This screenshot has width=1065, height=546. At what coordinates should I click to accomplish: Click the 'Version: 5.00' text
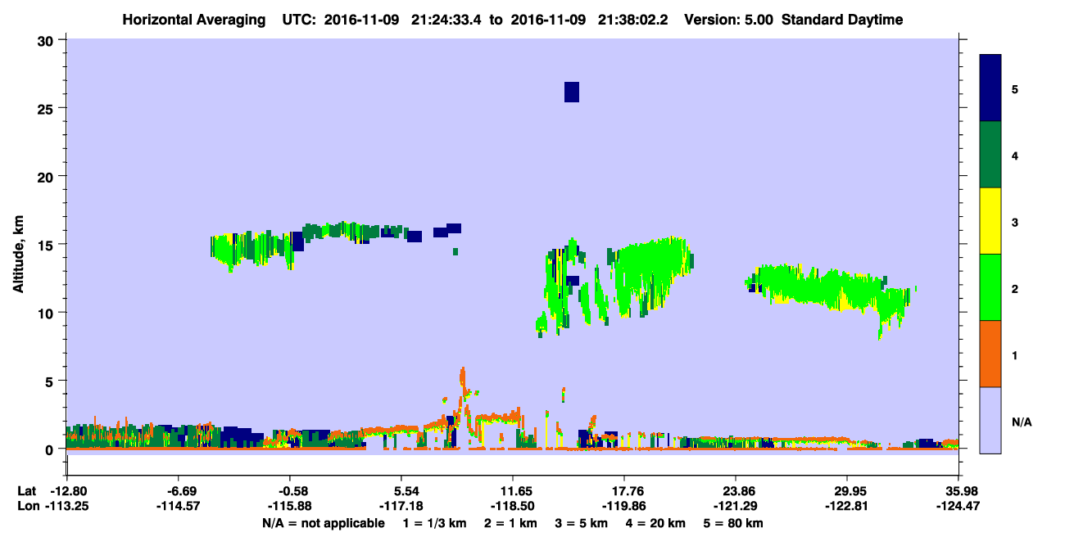[731, 20]
